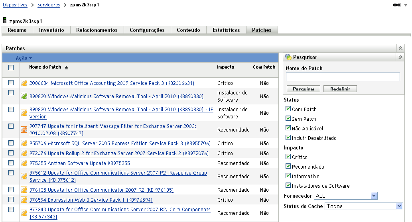Click the patch icon for 890830 IE Version
Image resolution: width=412 pixels, height=222 pixels.
(24, 113)
